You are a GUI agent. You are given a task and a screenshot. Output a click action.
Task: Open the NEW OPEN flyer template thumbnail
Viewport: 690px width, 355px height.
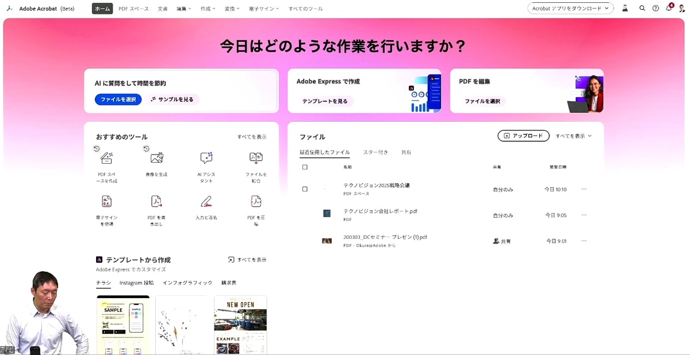click(x=240, y=325)
